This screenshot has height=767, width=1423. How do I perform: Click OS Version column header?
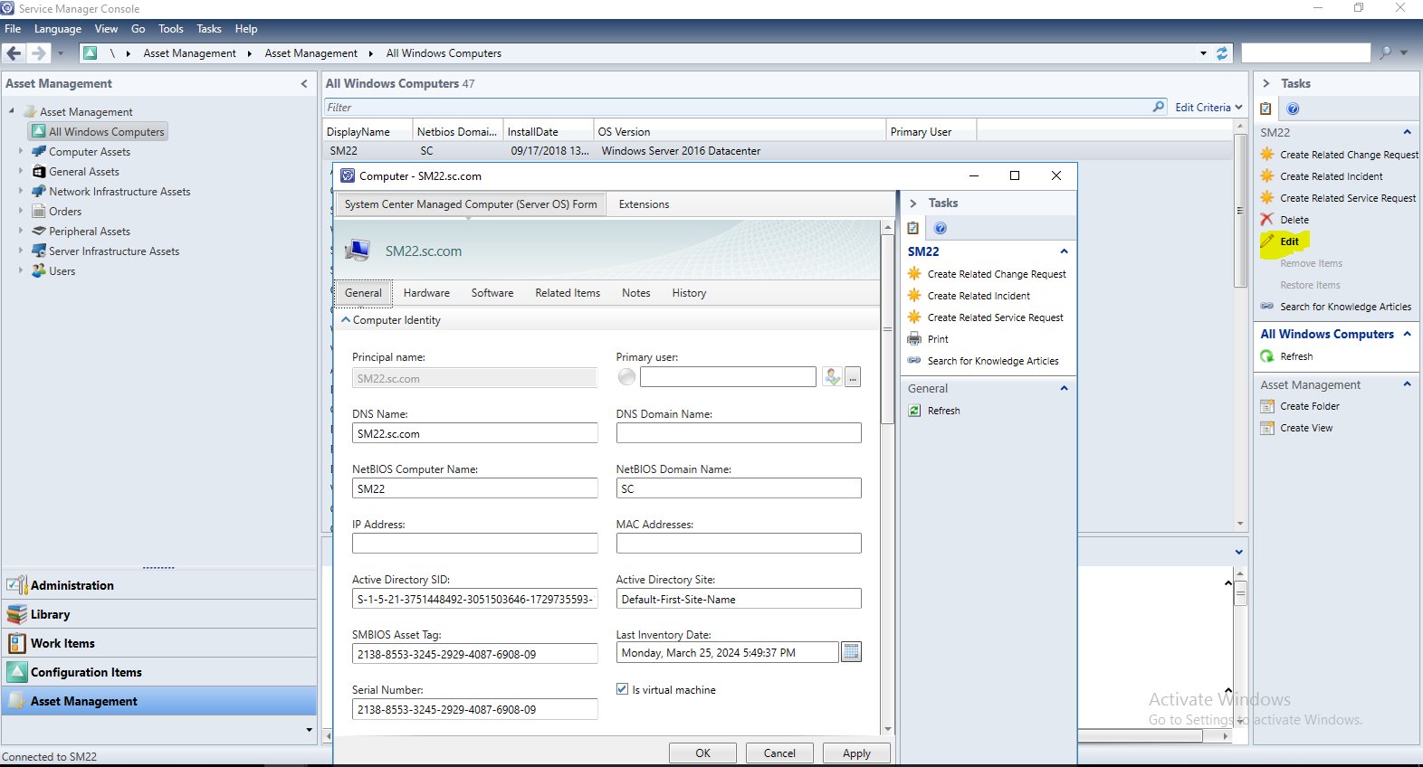740,131
